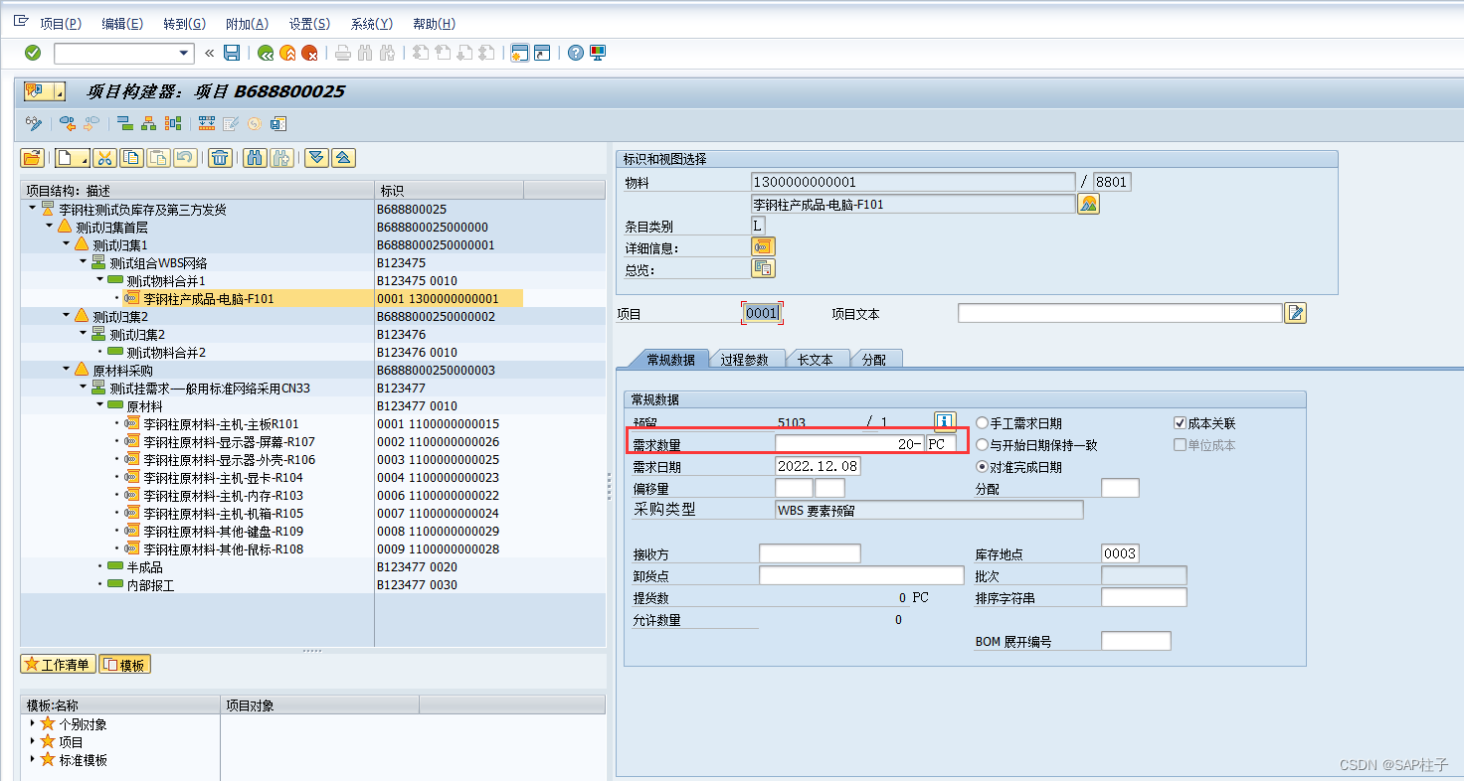Screen dimensions: 1464x781
Task: Open the hierarchy graphic icon
Action: tap(148, 123)
